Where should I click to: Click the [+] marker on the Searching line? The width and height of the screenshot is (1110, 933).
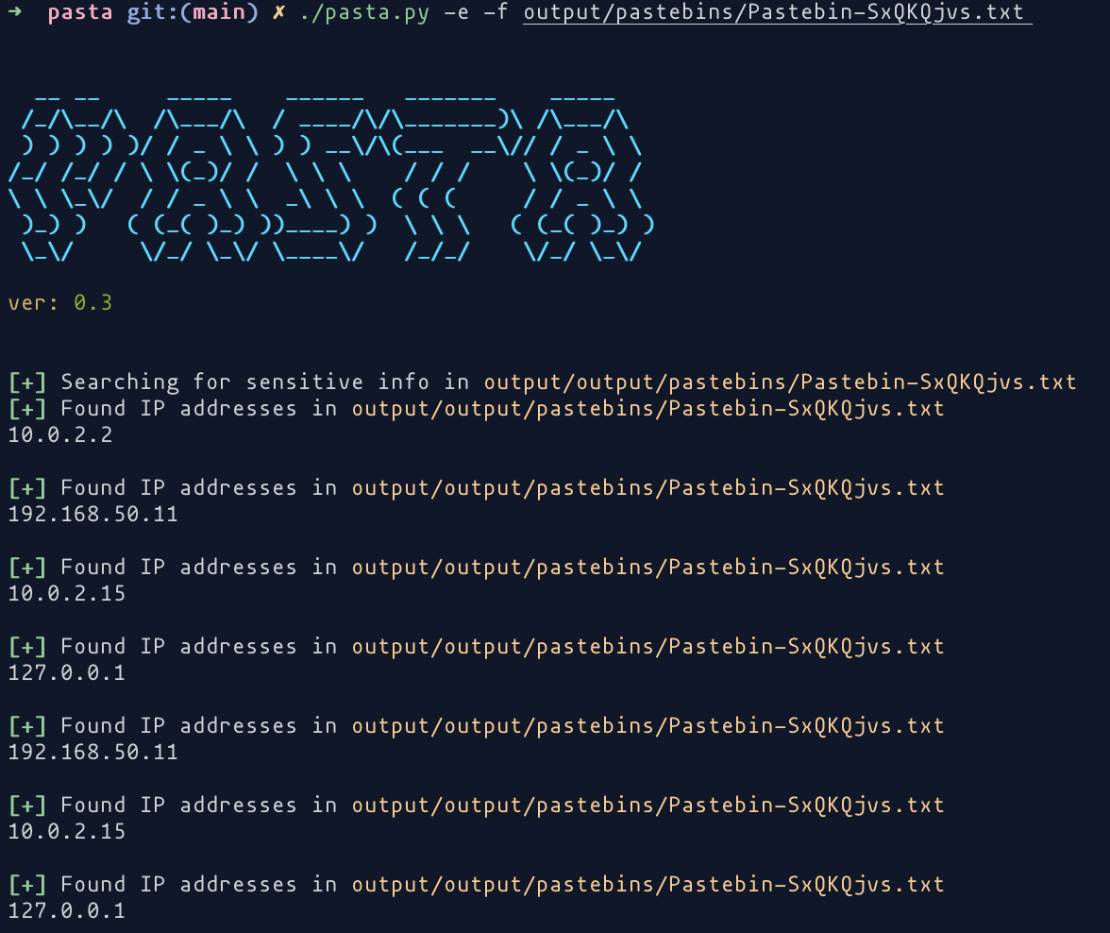point(26,382)
